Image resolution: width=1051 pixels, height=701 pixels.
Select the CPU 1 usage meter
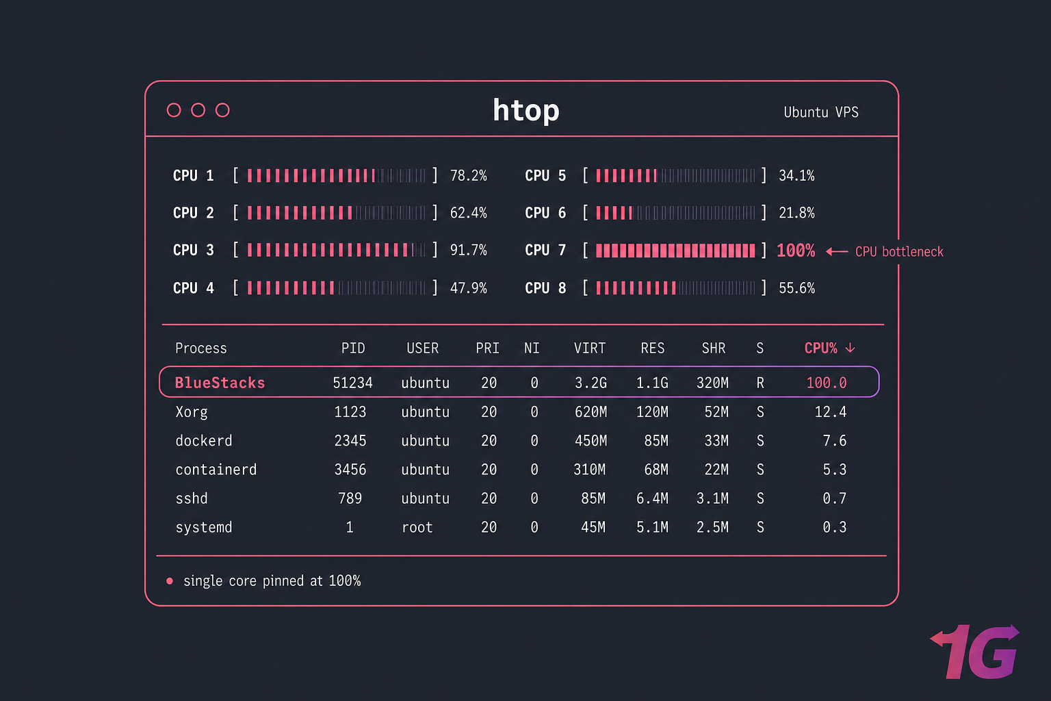click(x=335, y=175)
